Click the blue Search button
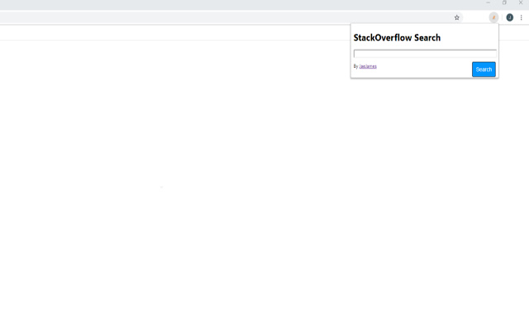The image size is (529, 331). tap(484, 70)
